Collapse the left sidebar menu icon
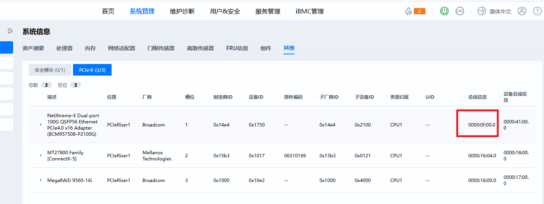Image resolution: width=544 pixels, height=204 pixels. point(10,31)
